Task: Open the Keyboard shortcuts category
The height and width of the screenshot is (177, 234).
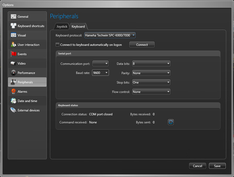Action: 27,26
